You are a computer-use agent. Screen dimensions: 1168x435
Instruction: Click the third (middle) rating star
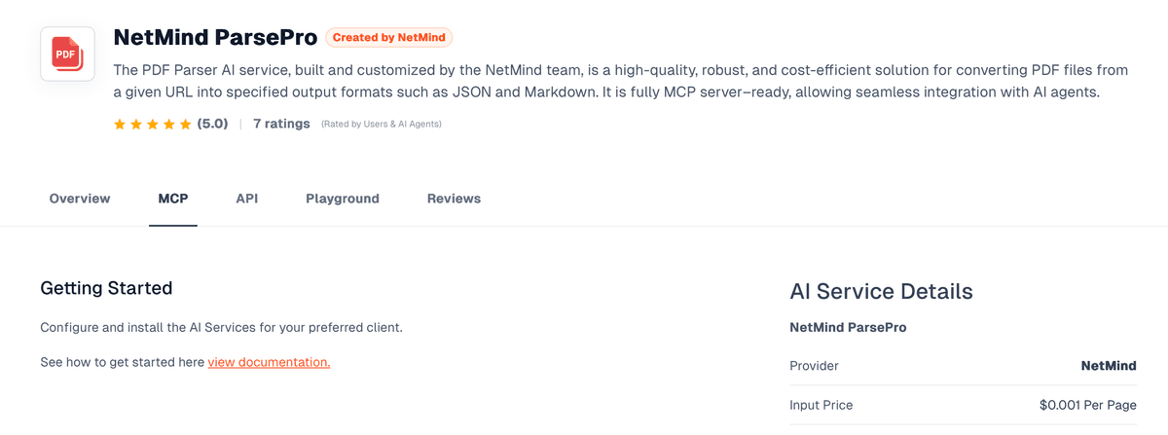click(153, 125)
